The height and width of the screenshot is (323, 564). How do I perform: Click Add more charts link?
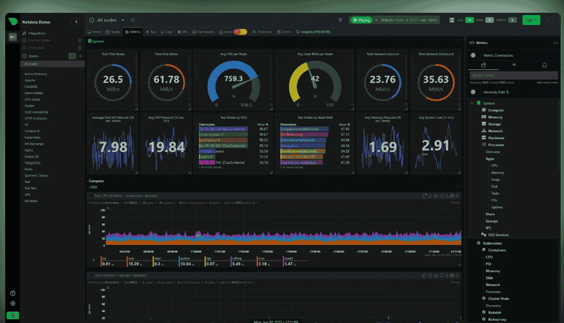coord(547,82)
